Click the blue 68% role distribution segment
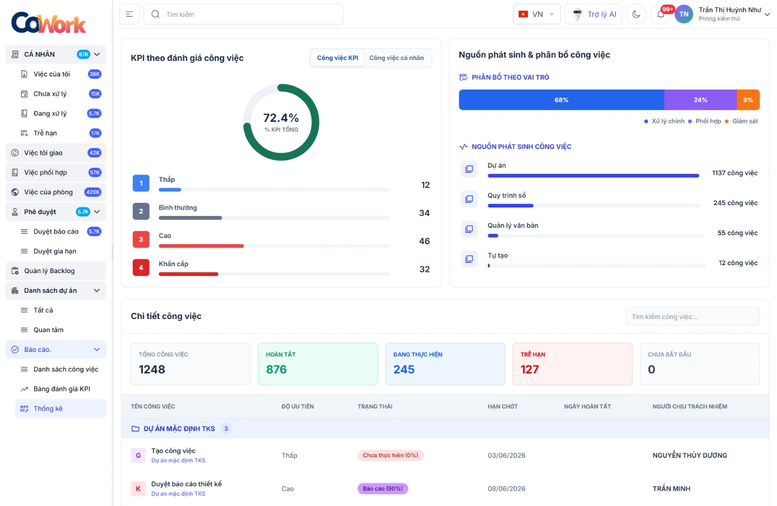Screen dimensions: 777x506 click(561, 100)
